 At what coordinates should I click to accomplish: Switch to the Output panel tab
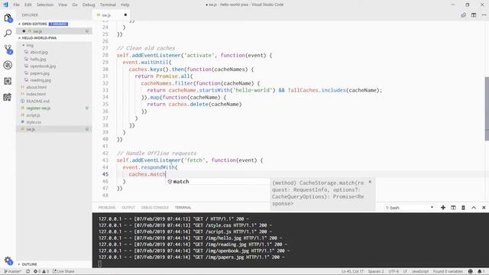pyautogui.click(x=128, y=208)
